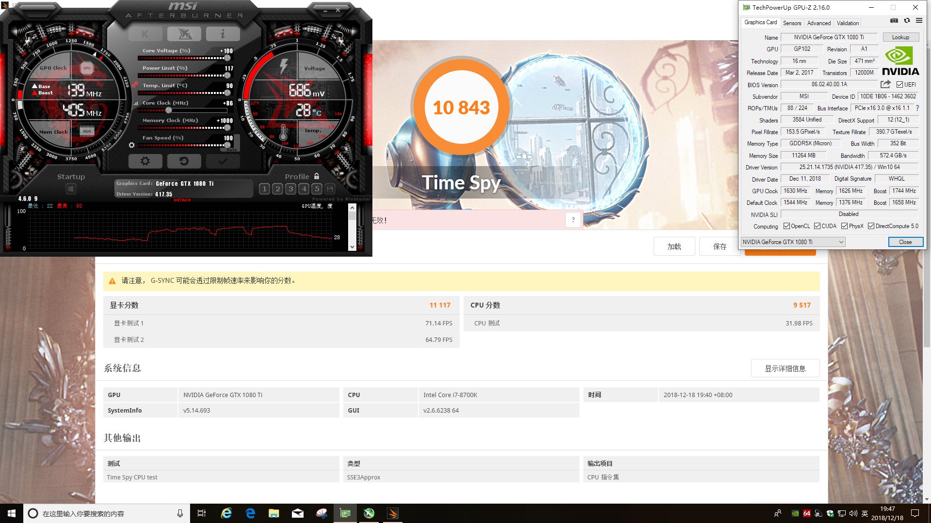Open Kombustor with the K button in Afterburner
This screenshot has width=931, height=523.
(145, 33)
